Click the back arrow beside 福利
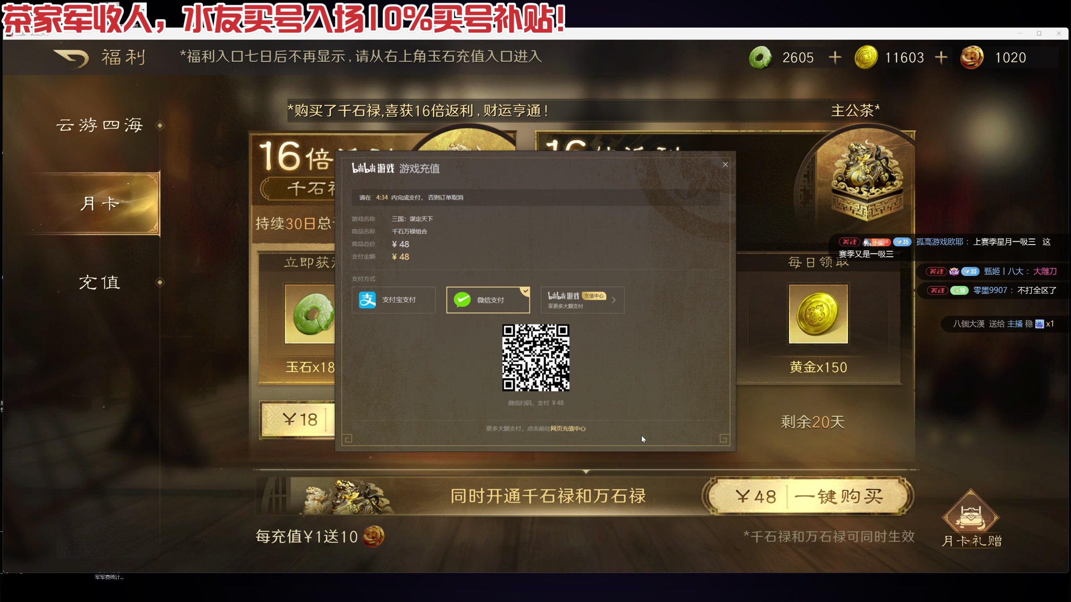This screenshot has width=1071, height=602. pyautogui.click(x=71, y=58)
